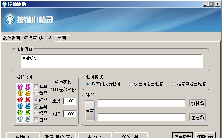
Task: Open the 软件说明 tab
Action: 11,38
